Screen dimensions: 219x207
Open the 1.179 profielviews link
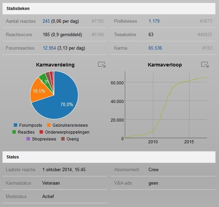coord(154,21)
